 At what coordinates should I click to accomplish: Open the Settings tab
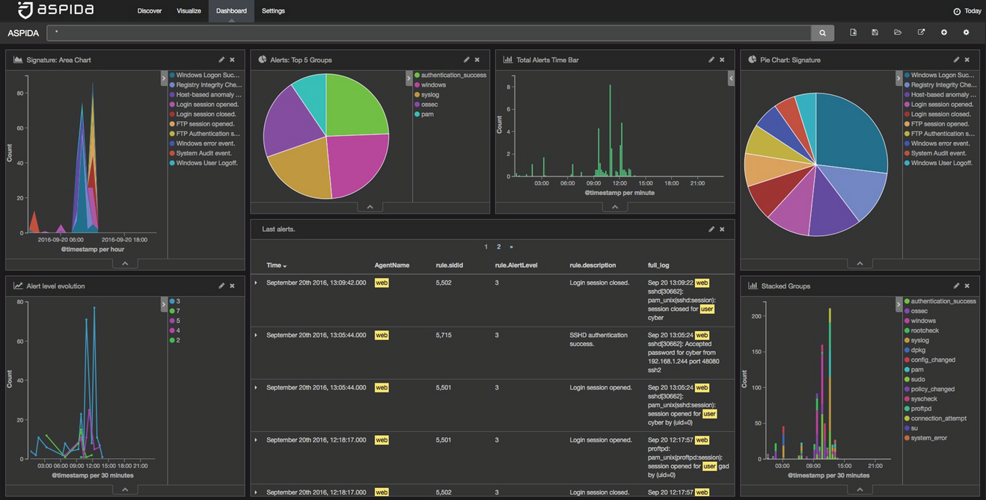click(273, 11)
